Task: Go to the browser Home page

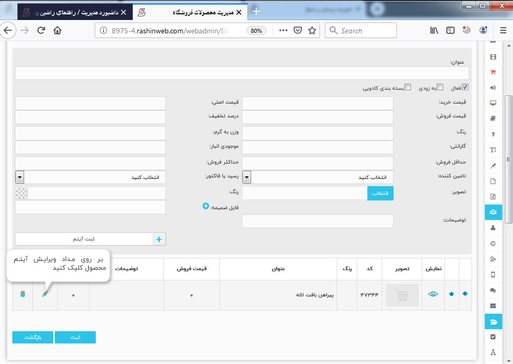Action: coord(57,30)
